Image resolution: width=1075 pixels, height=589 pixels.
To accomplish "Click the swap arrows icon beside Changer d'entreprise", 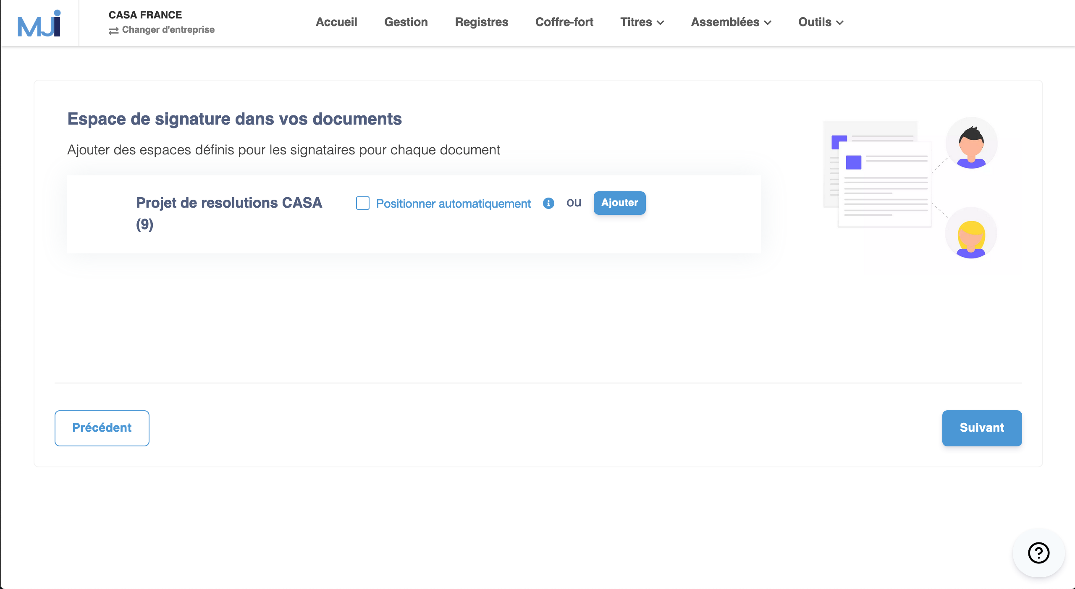I will [113, 31].
